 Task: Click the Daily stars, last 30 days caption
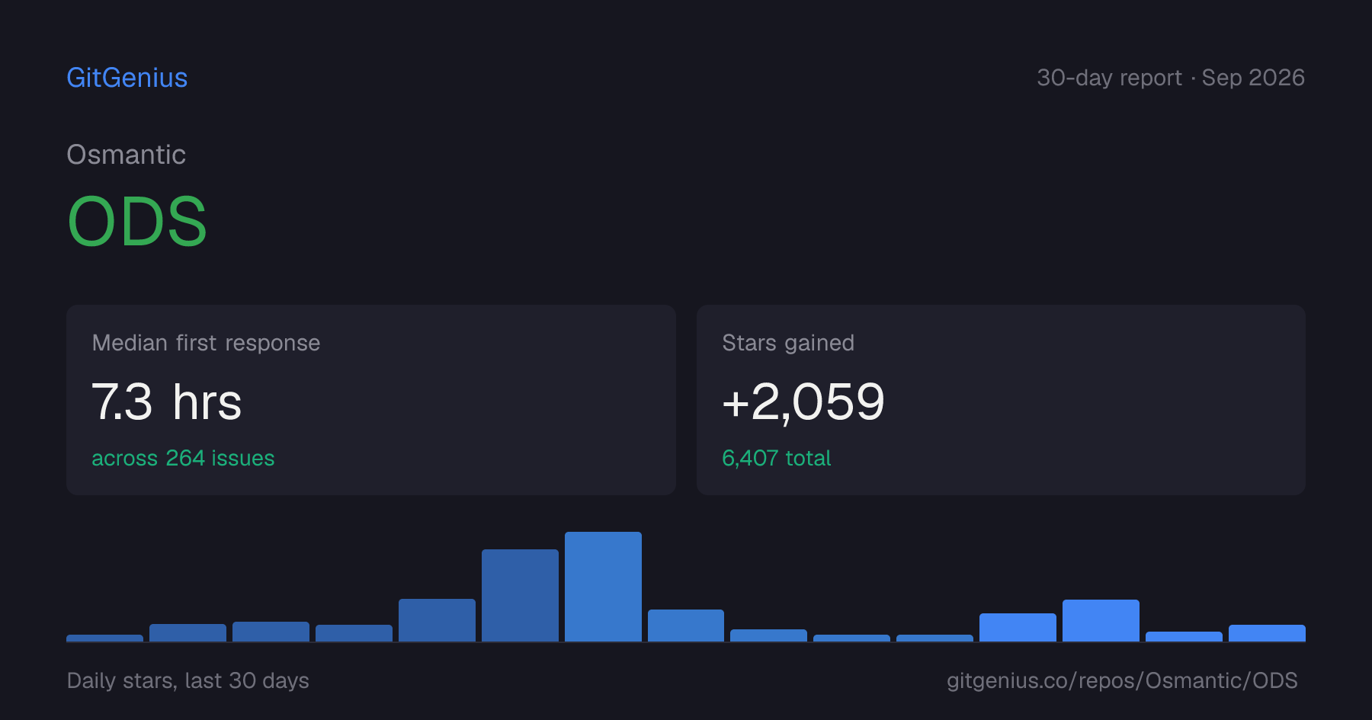click(x=188, y=680)
